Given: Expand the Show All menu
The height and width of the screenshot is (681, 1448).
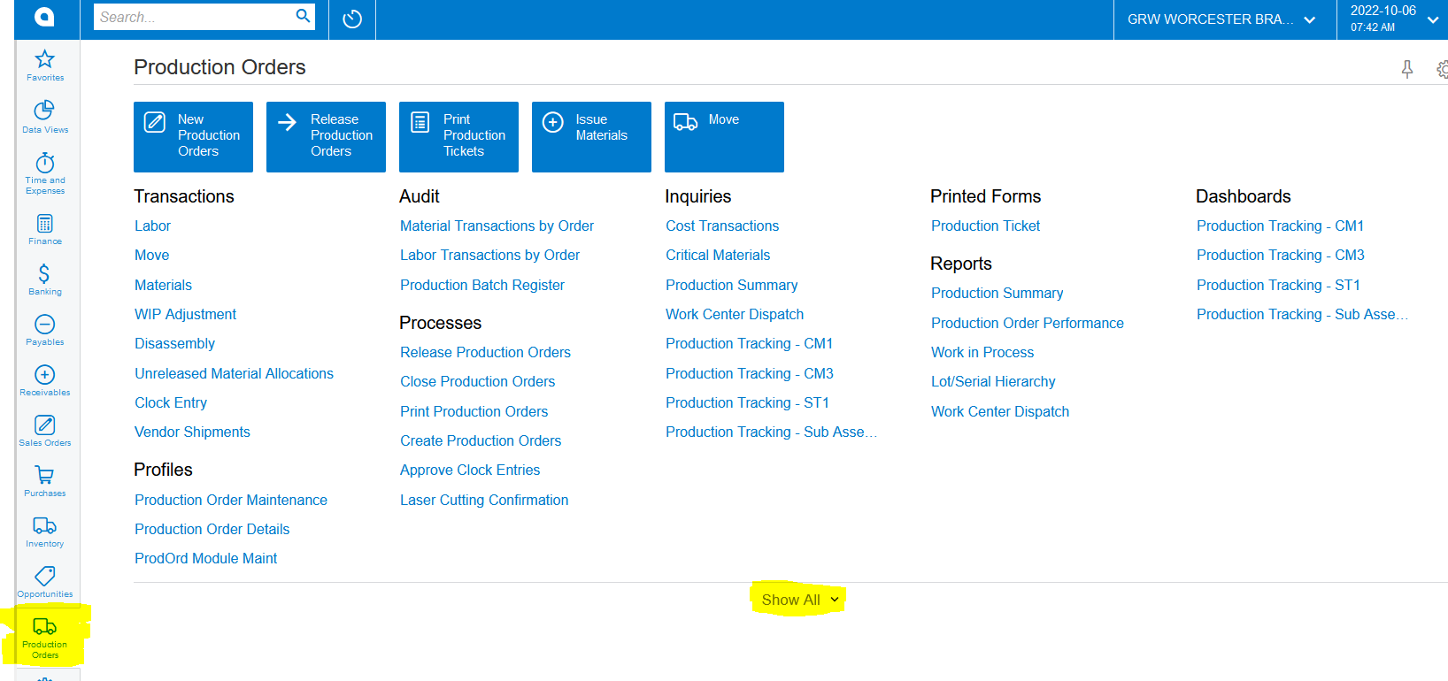Looking at the screenshot, I should coord(799,600).
